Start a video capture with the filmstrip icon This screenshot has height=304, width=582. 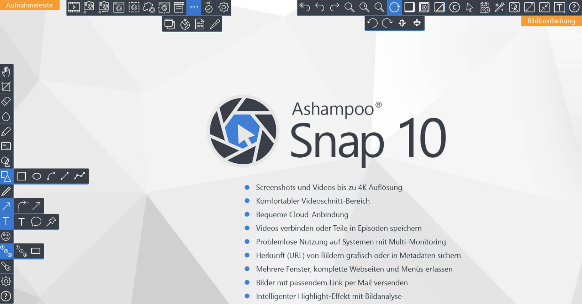point(74,7)
